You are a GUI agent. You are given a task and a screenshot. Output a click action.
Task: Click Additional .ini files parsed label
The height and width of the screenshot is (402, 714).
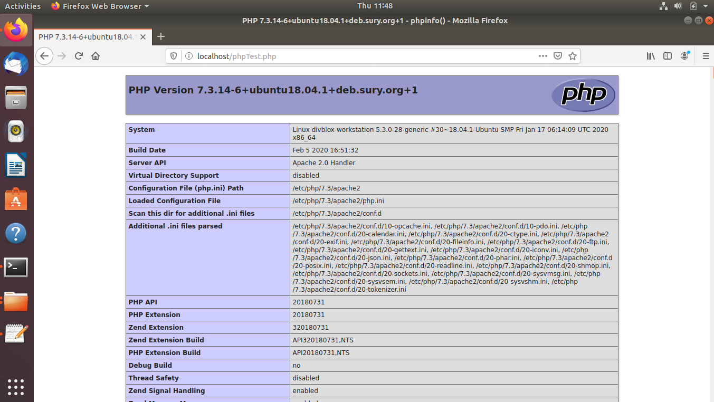[x=176, y=226]
